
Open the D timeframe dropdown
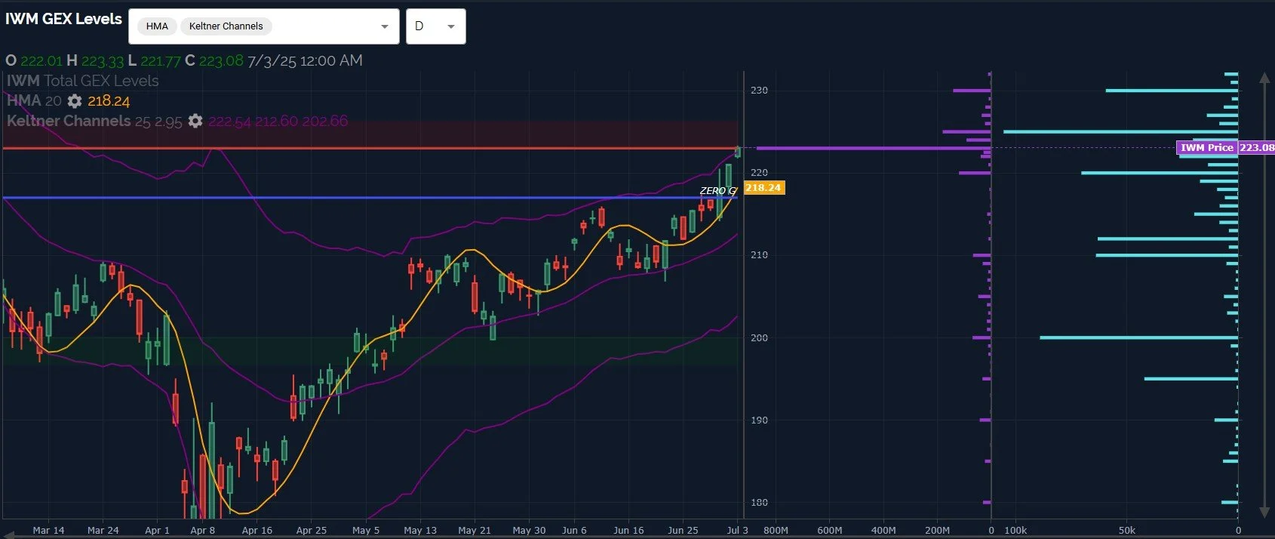435,26
